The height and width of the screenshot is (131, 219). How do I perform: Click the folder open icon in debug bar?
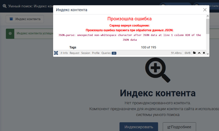(x=194, y=53)
